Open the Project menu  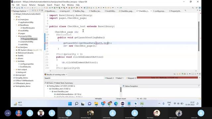point(57,5)
